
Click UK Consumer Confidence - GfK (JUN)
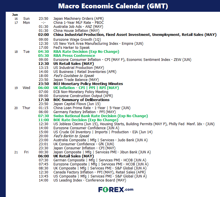tap(84, 144)
